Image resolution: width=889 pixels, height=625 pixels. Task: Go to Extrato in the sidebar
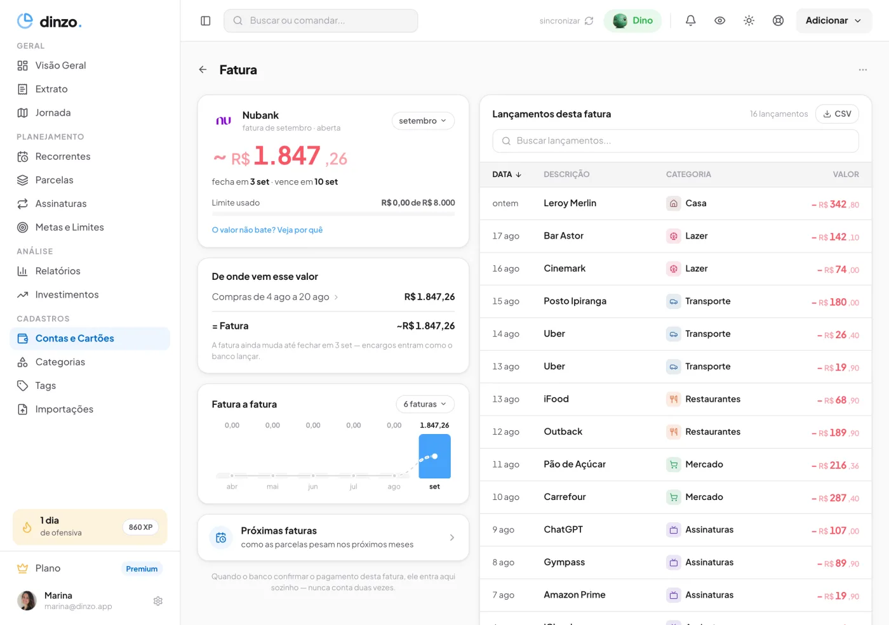click(x=90, y=89)
